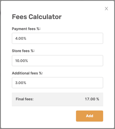The width and height of the screenshot is (115, 129).
Task: Place cursor on the 10.00% value
Action: click(22, 61)
